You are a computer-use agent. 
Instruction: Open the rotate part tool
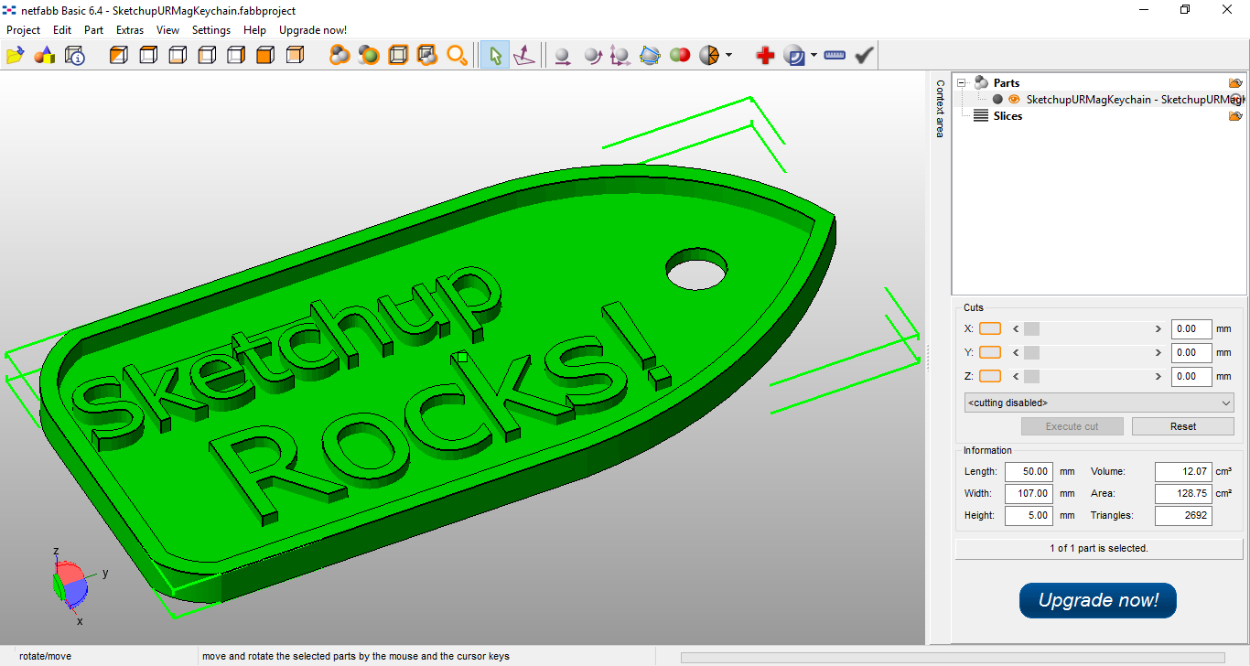[592, 56]
